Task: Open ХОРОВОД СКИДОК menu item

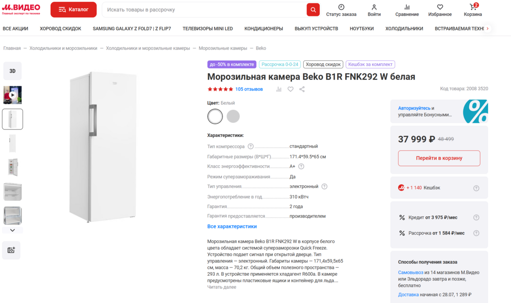Action: 60,29
